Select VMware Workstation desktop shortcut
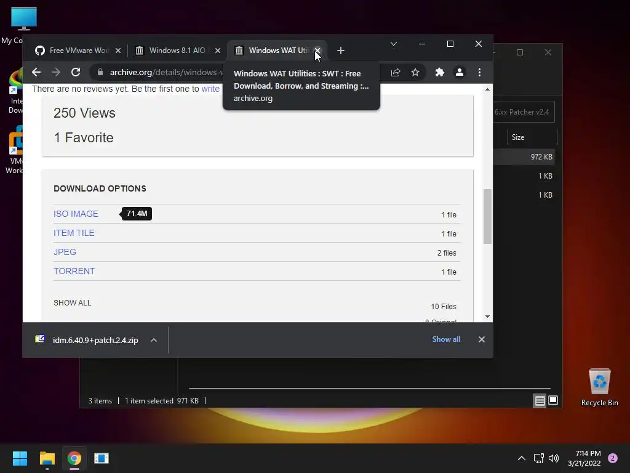 15,150
